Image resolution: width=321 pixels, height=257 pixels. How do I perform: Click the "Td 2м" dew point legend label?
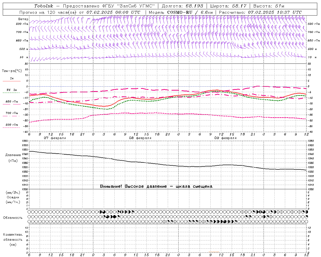[12, 90]
